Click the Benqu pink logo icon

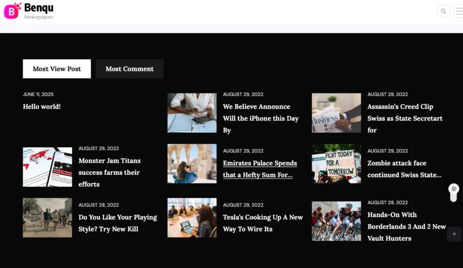[x=12, y=10]
